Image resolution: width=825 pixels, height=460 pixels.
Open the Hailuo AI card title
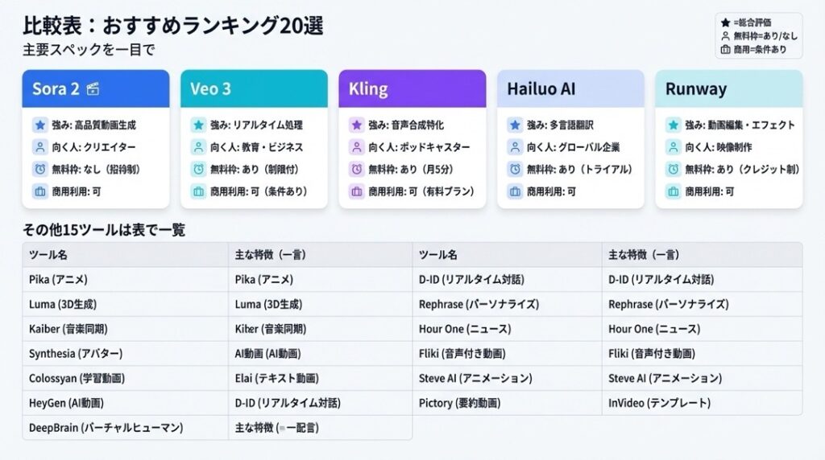(542, 88)
